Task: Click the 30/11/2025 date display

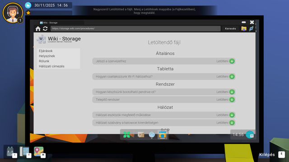Action: (x=44, y=5)
